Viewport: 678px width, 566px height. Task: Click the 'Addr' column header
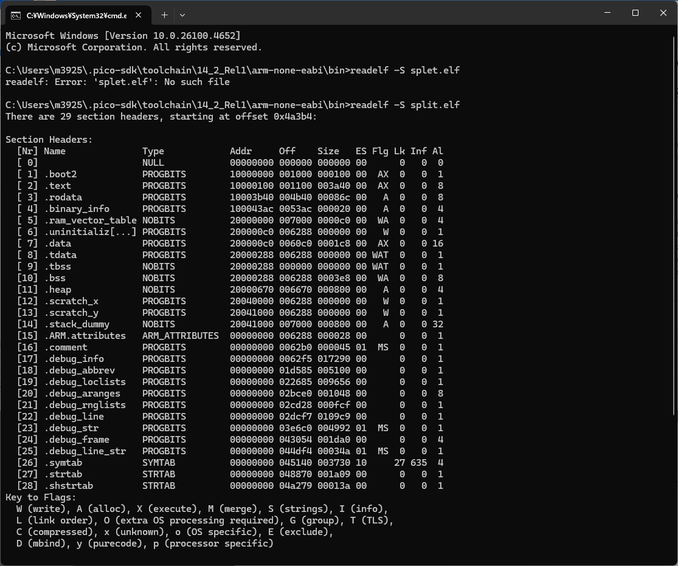click(241, 151)
